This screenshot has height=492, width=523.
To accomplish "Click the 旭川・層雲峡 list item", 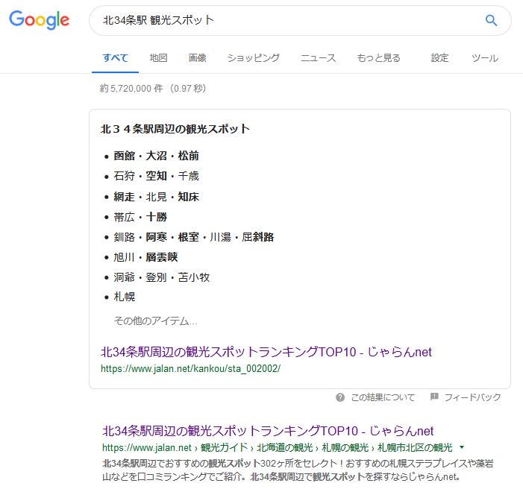I will coord(145,257).
